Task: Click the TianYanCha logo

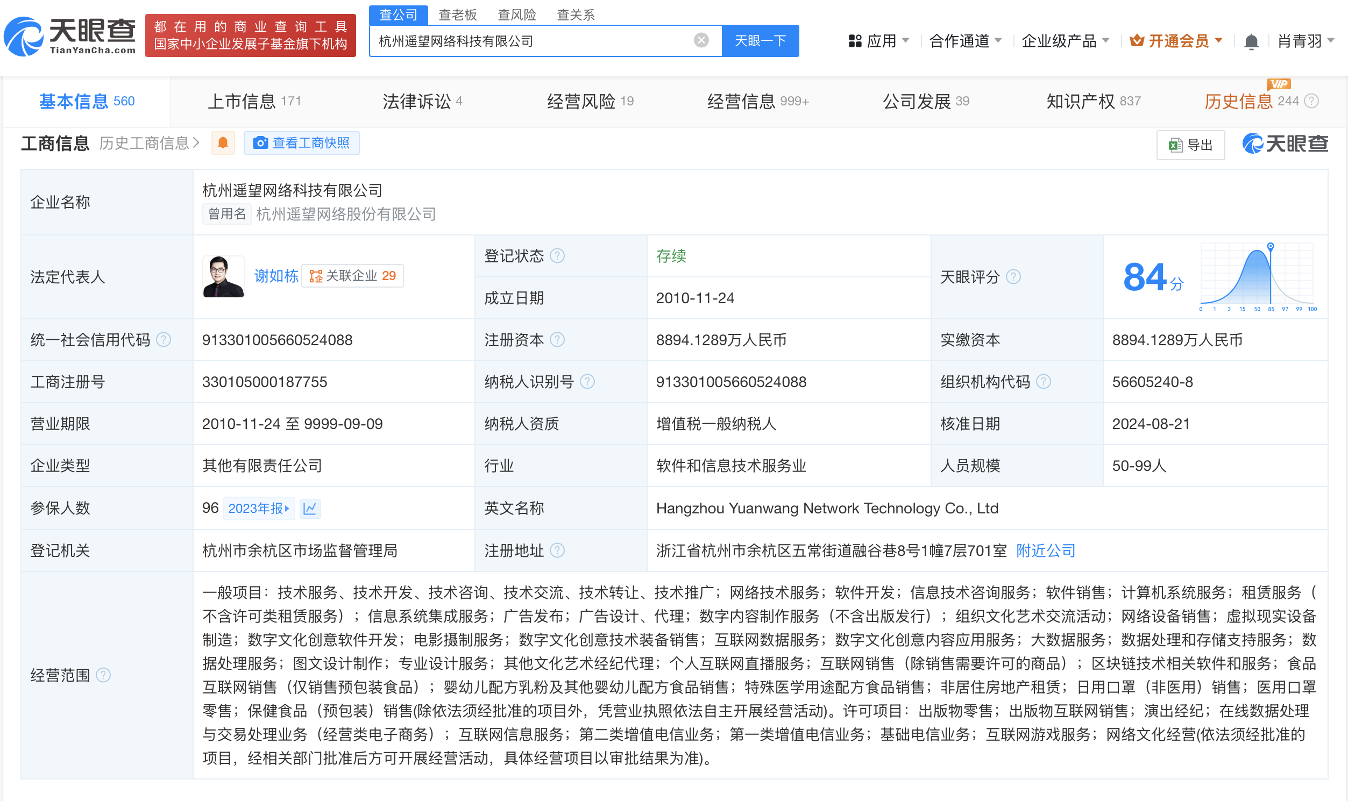Action: [69, 35]
